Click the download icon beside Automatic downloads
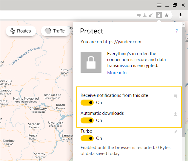This screenshot has width=188, height=161. coord(175,114)
